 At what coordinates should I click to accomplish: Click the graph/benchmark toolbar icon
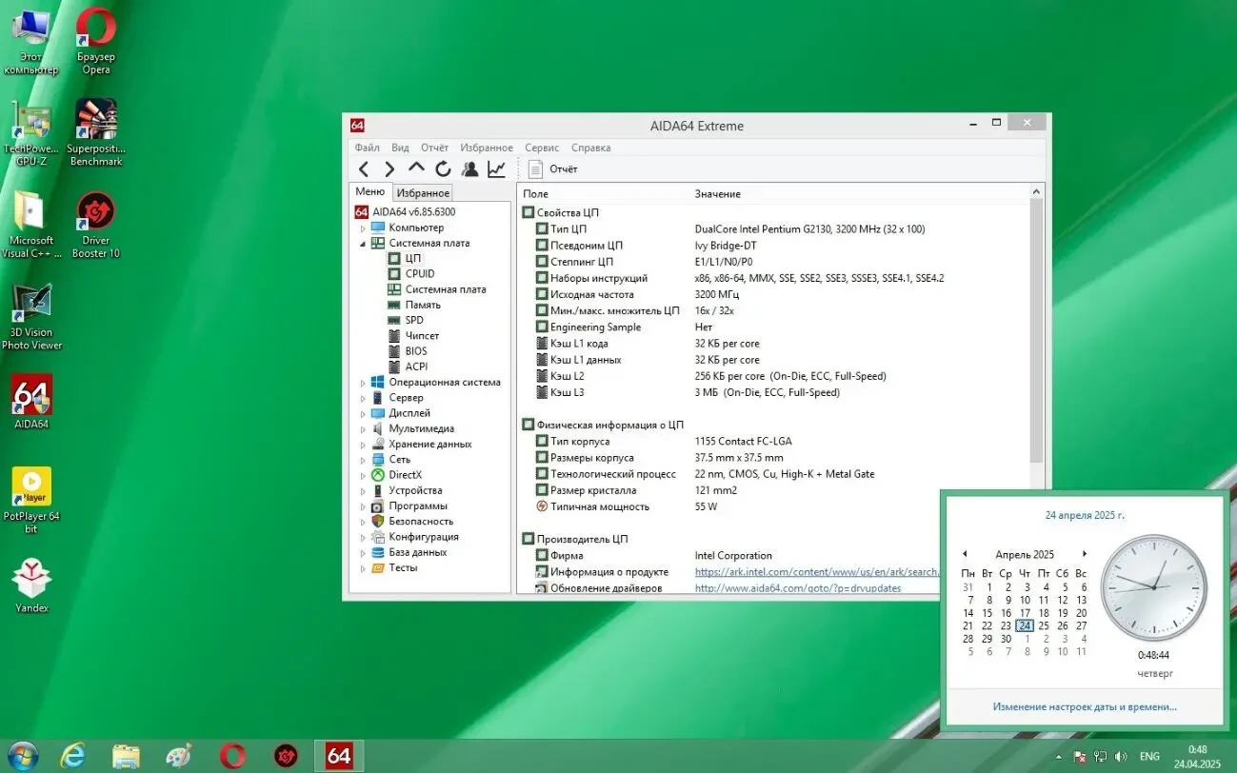tap(496, 168)
